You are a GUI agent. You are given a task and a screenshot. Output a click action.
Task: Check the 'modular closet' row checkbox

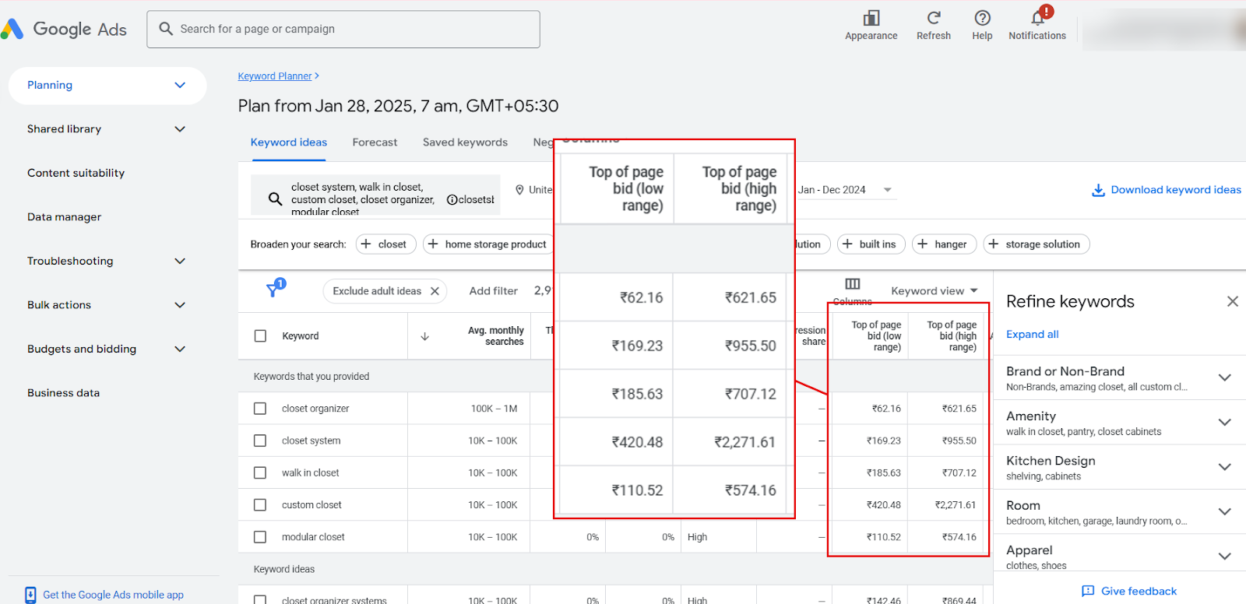click(x=260, y=537)
